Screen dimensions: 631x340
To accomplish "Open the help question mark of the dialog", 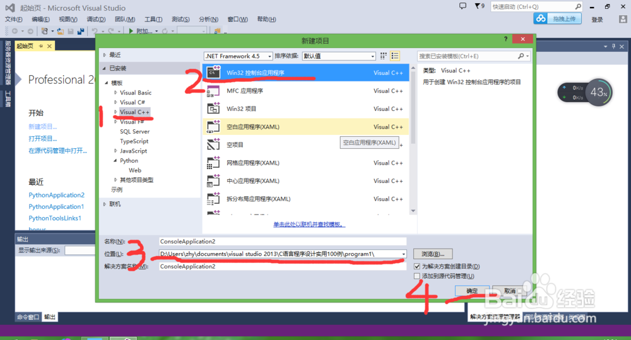I will pos(505,39).
